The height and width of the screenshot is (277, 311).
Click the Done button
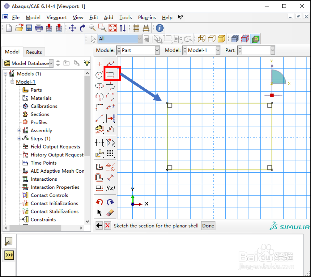208,226
